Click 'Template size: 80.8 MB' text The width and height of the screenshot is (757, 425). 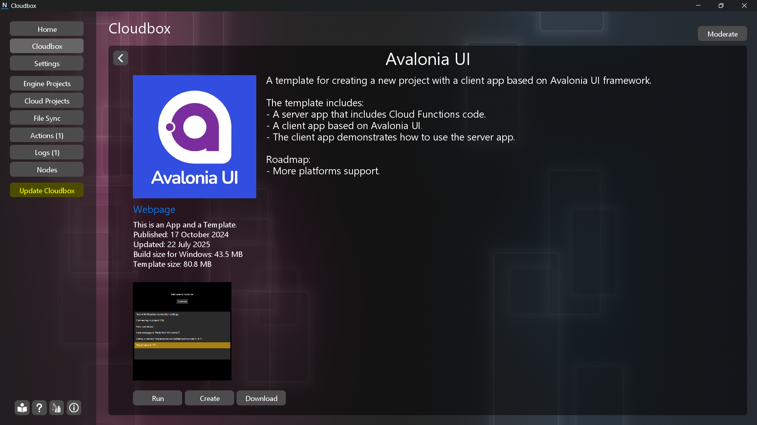172,264
